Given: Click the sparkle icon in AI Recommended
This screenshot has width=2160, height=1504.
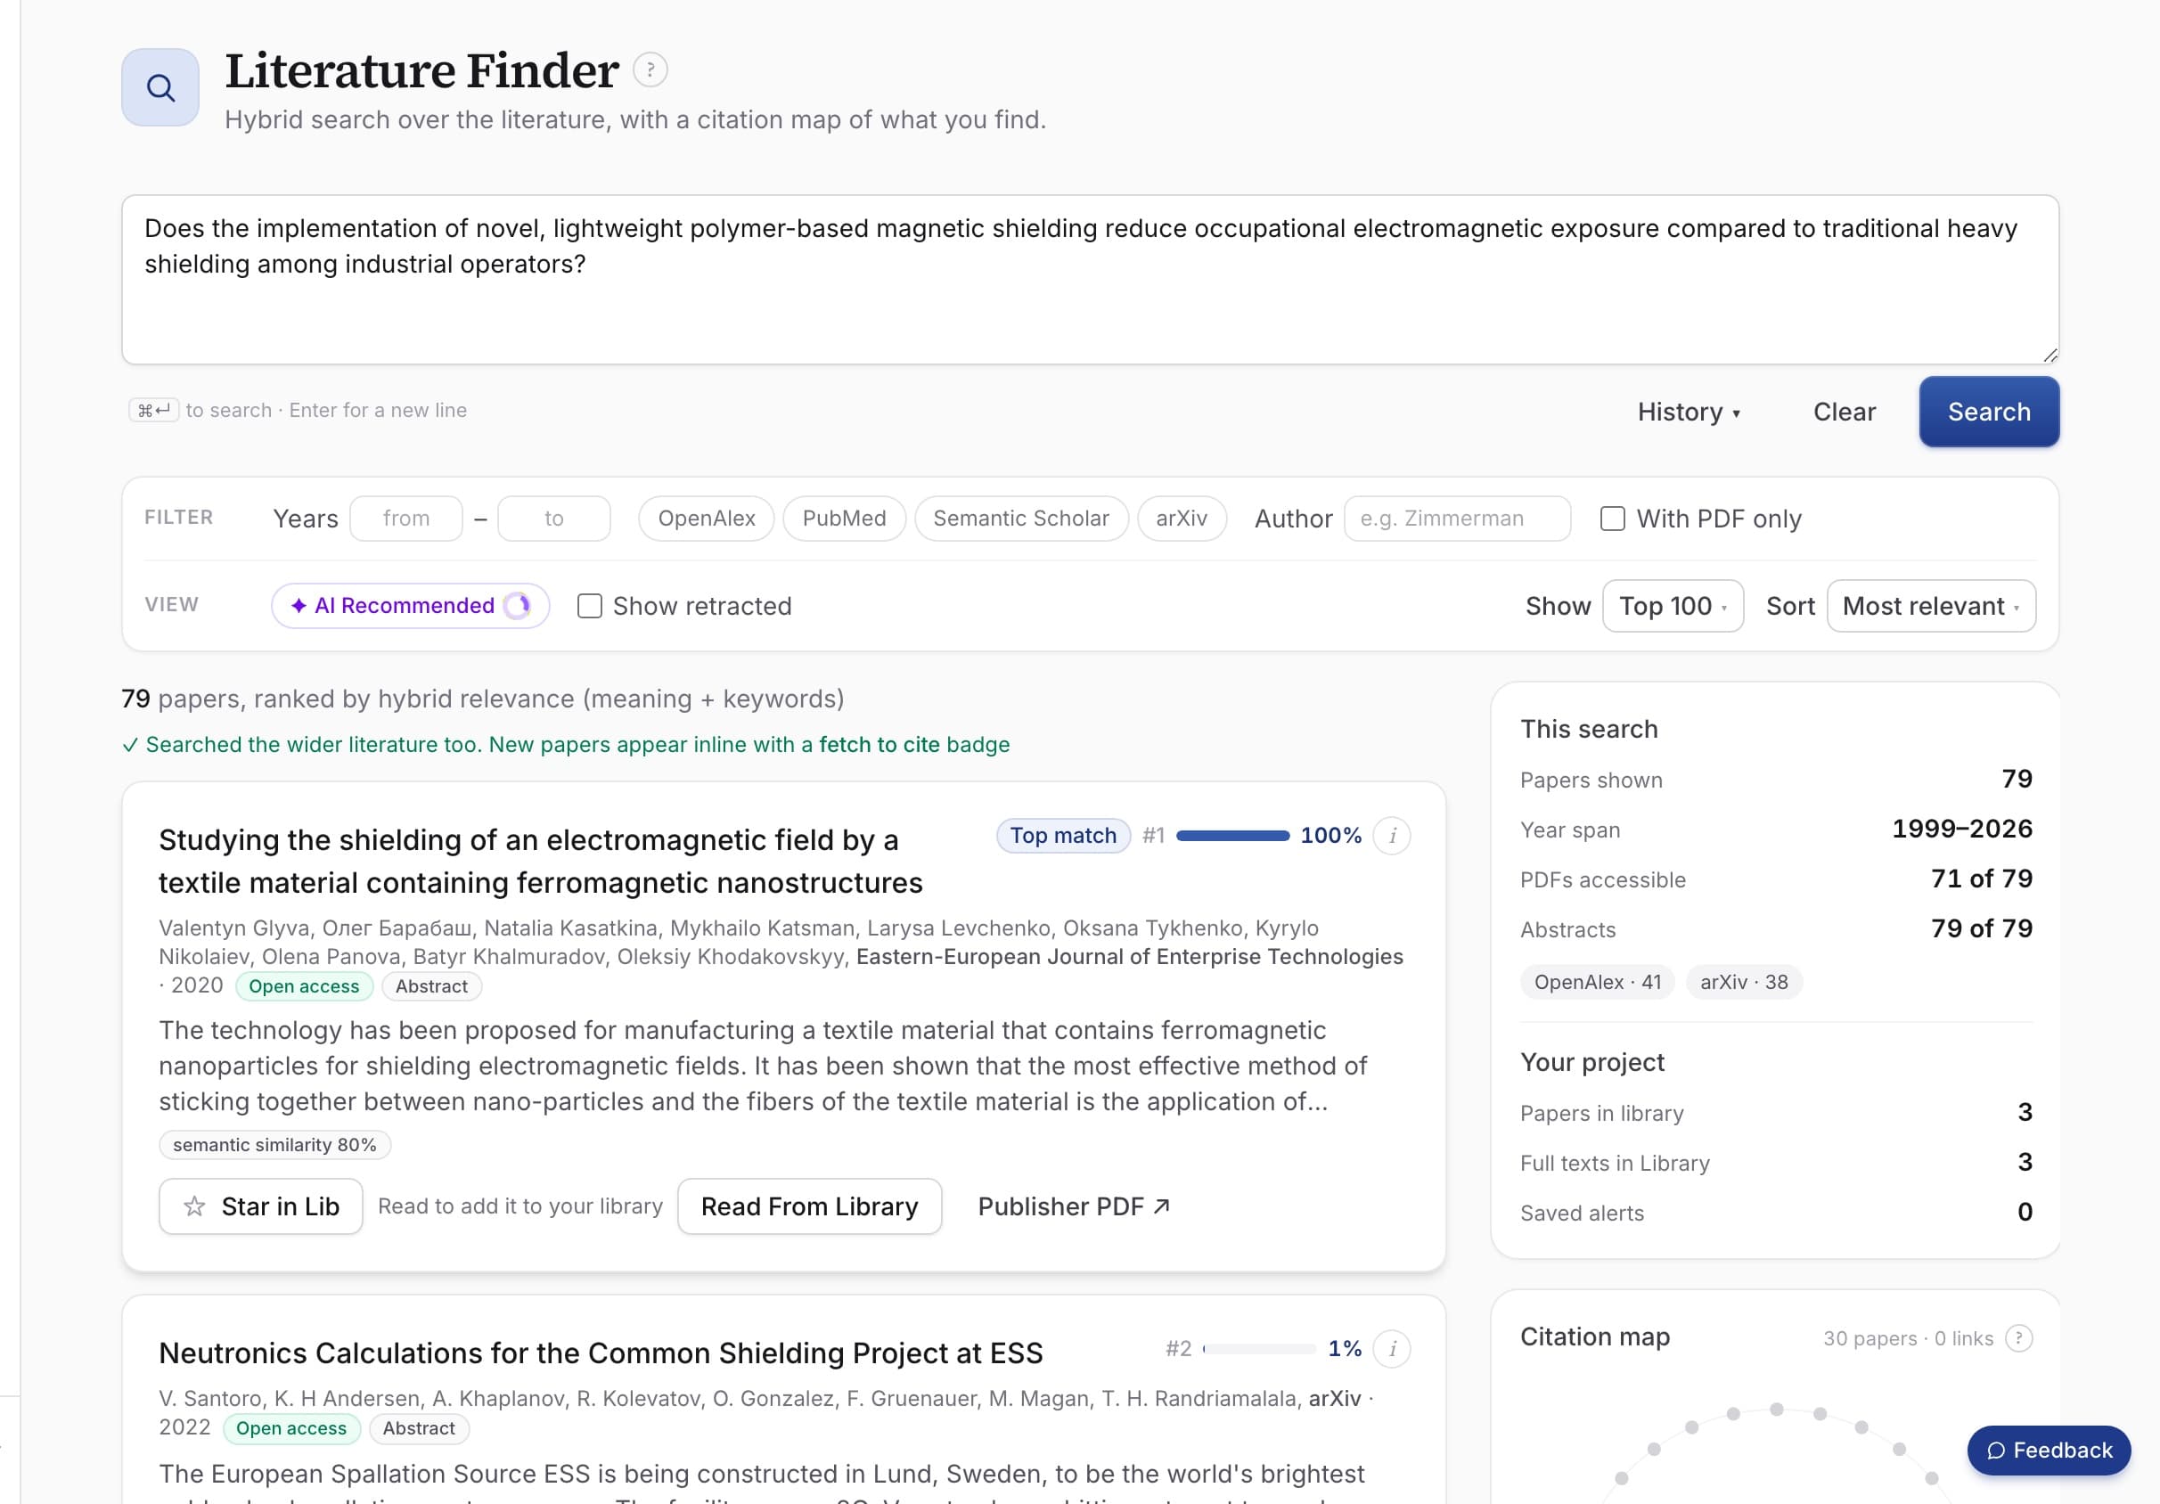Looking at the screenshot, I should pyautogui.click(x=299, y=606).
